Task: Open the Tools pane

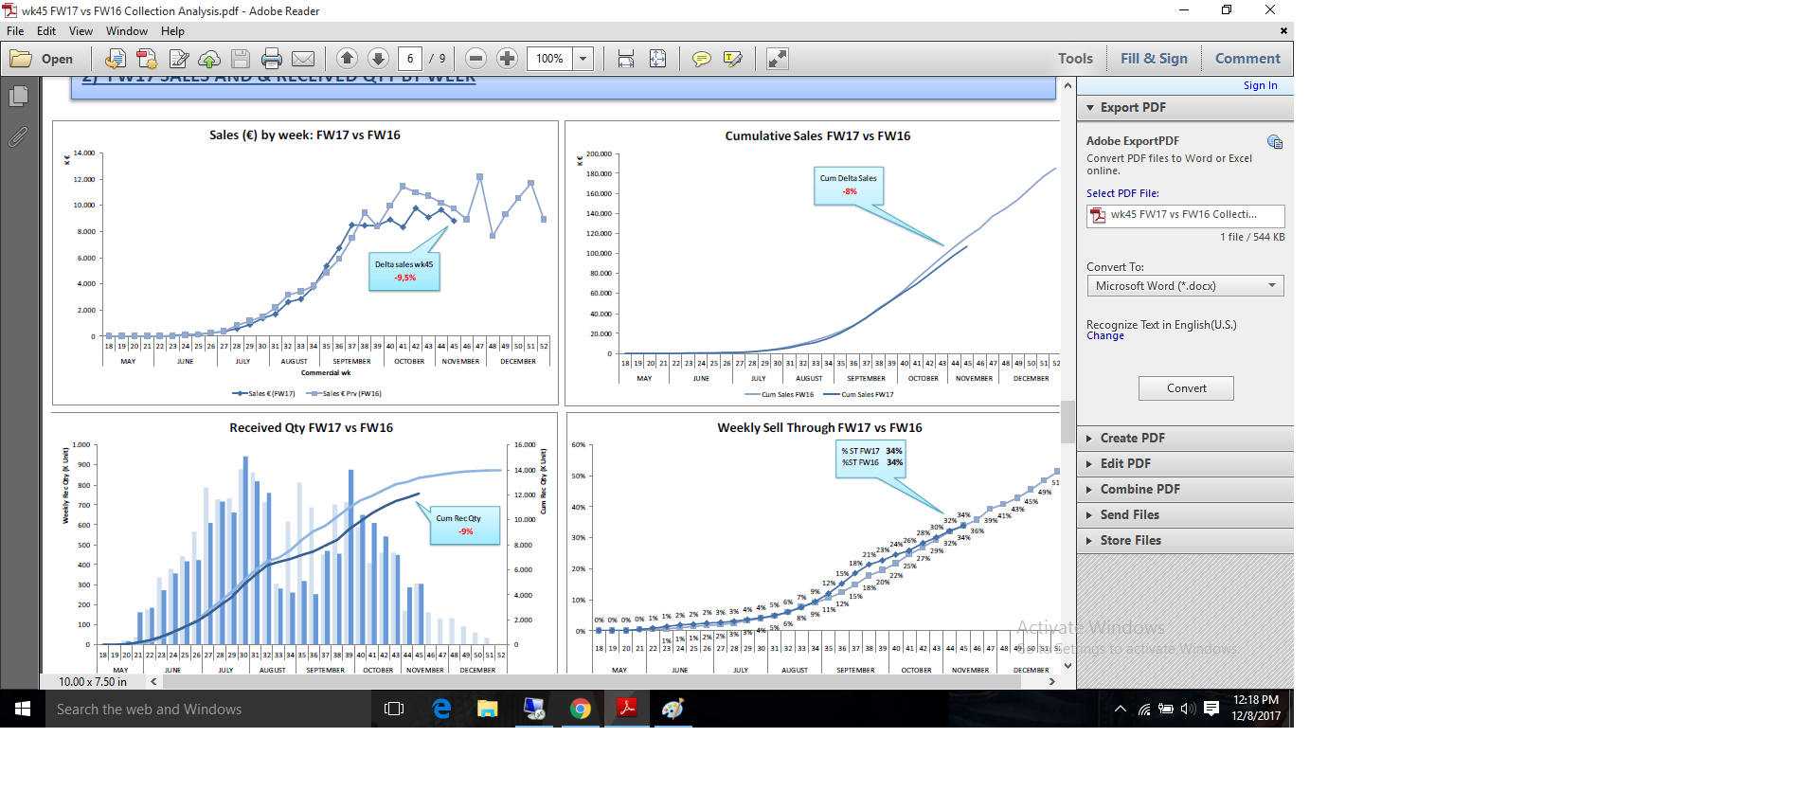Action: [1075, 59]
